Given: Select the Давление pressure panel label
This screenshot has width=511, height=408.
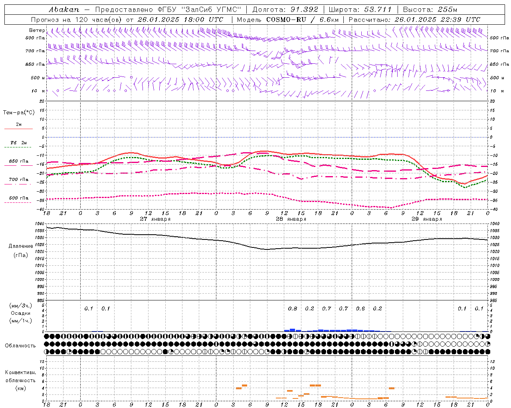Looking at the screenshot, I should [x=21, y=246].
